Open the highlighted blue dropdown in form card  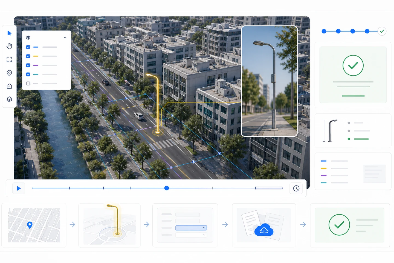tap(191, 228)
